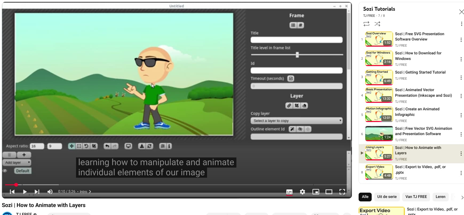Mute the video volume

point(50,192)
